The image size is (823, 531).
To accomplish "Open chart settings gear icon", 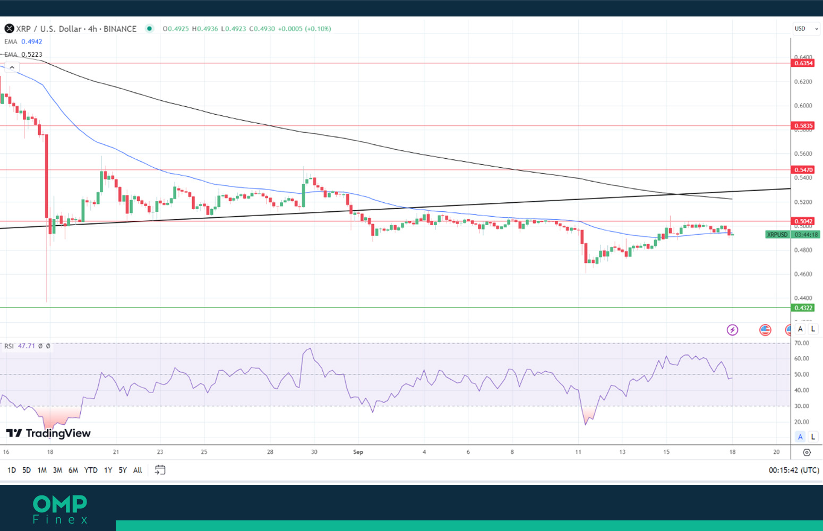I will (x=807, y=452).
